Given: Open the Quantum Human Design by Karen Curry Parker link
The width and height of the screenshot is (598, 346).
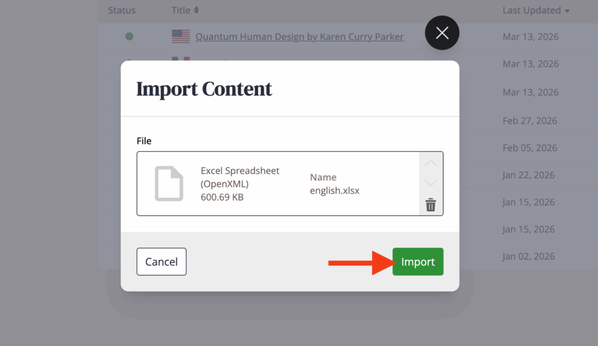Looking at the screenshot, I should pyautogui.click(x=299, y=37).
